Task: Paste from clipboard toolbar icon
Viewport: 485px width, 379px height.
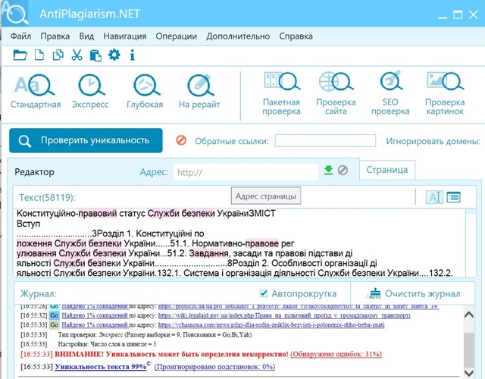Action: (95, 55)
